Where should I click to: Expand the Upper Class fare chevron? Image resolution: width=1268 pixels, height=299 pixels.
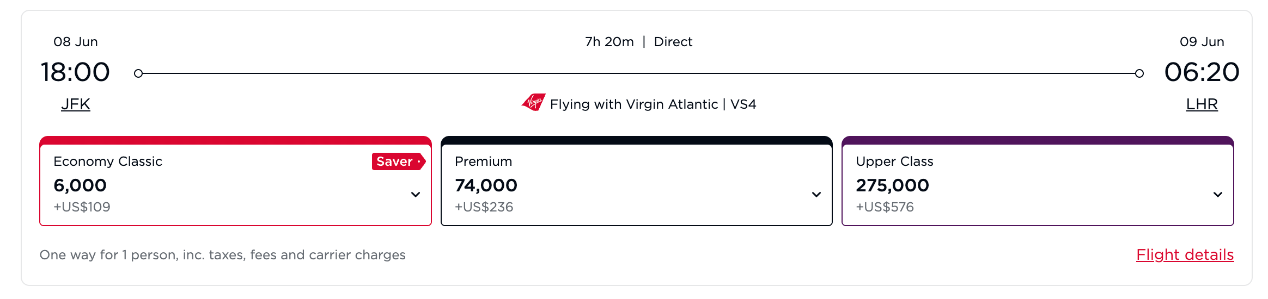[1218, 195]
